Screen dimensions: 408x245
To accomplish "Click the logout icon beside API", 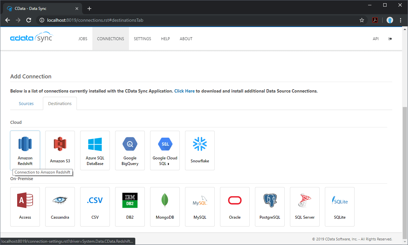I will click(x=390, y=39).
